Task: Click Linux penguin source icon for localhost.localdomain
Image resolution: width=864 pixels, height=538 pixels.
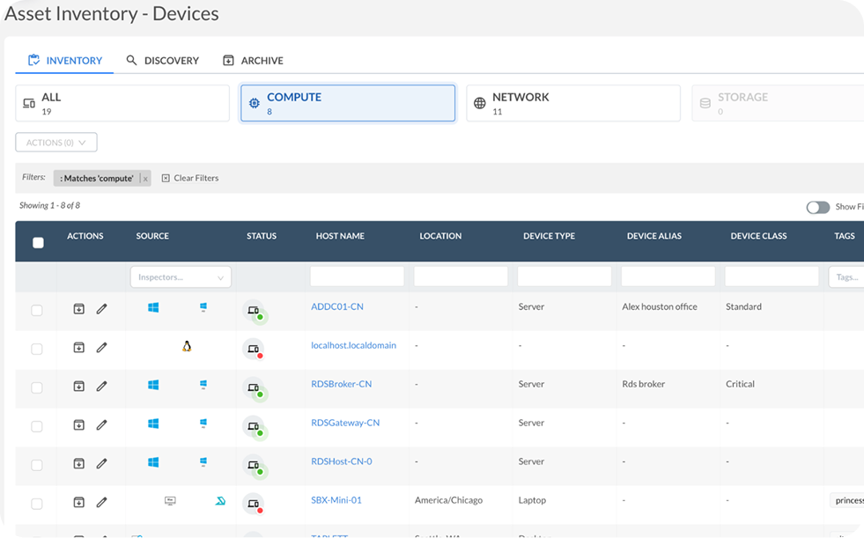Action: (x=187, y=347)
